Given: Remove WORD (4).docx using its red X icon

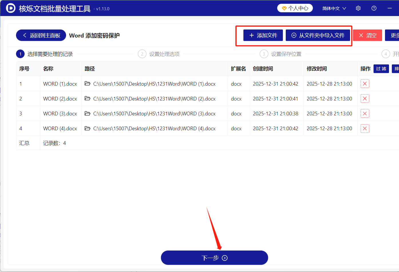Looking at the screenshot, I should (x=365, y=128).
